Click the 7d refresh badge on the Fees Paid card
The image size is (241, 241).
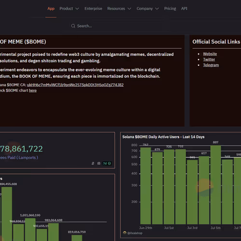[x=107, y=163]
